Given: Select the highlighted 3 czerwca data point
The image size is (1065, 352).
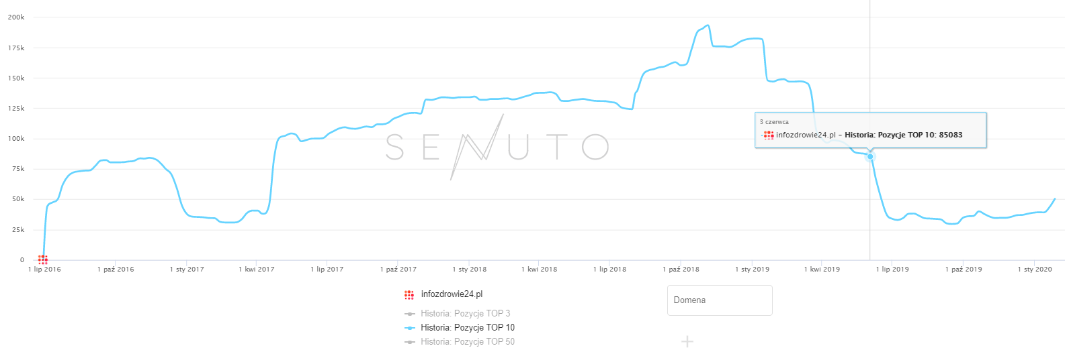Looking at the screenshot, I should 870,156.
